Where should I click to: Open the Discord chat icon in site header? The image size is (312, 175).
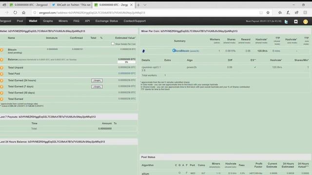[x=296, y=21]
